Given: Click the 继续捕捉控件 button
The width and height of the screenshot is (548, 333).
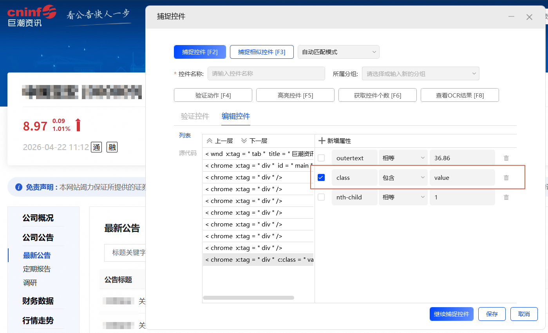Looking at the screenshot, I should (452, 314).
